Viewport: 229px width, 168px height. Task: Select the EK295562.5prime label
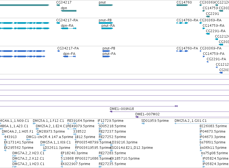(x=19, y=148)
